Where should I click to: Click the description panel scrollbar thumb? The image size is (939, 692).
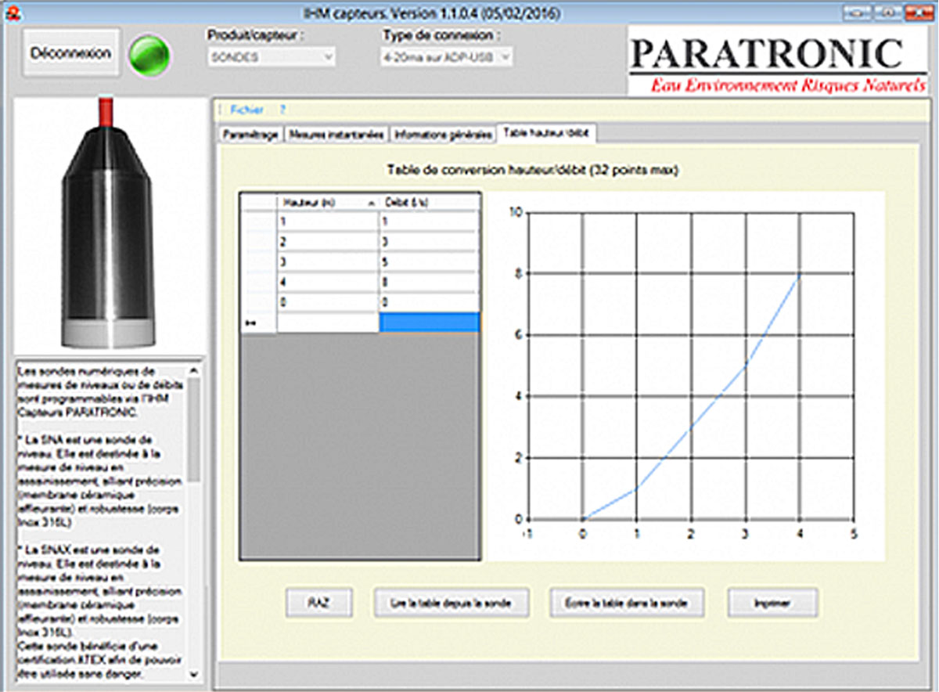194,429
